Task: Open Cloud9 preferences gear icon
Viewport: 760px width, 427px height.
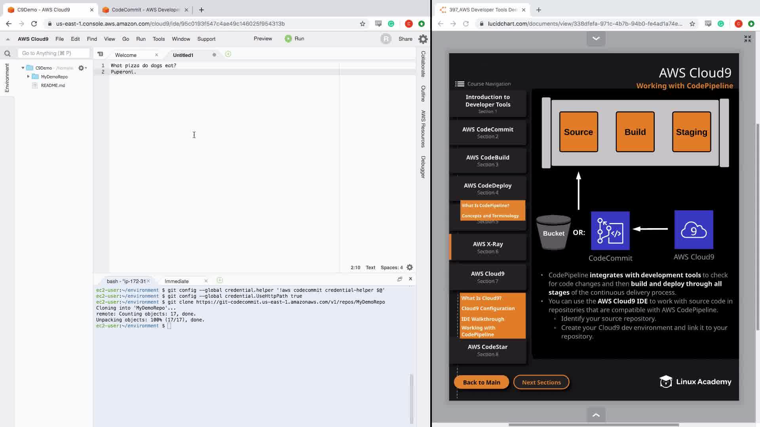Action: [423, 39]
